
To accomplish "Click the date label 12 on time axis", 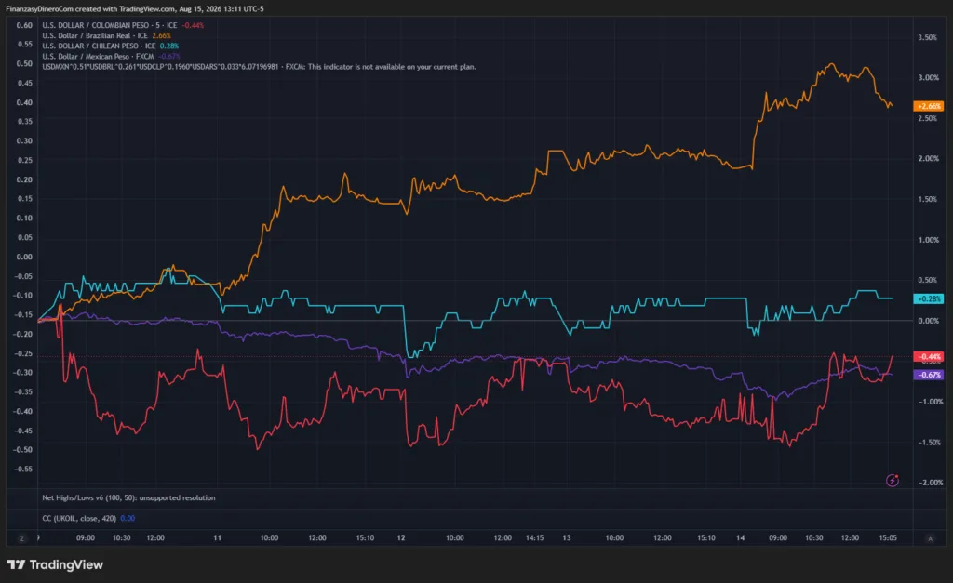I will tap(400, 538).
